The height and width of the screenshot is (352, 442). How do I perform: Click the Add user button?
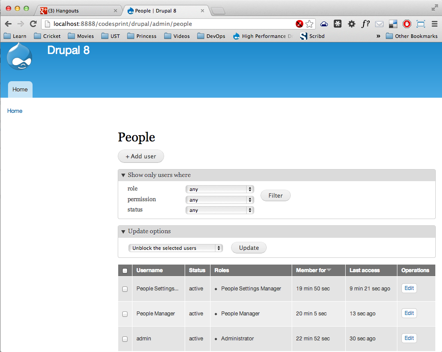[x=140, y=156]
